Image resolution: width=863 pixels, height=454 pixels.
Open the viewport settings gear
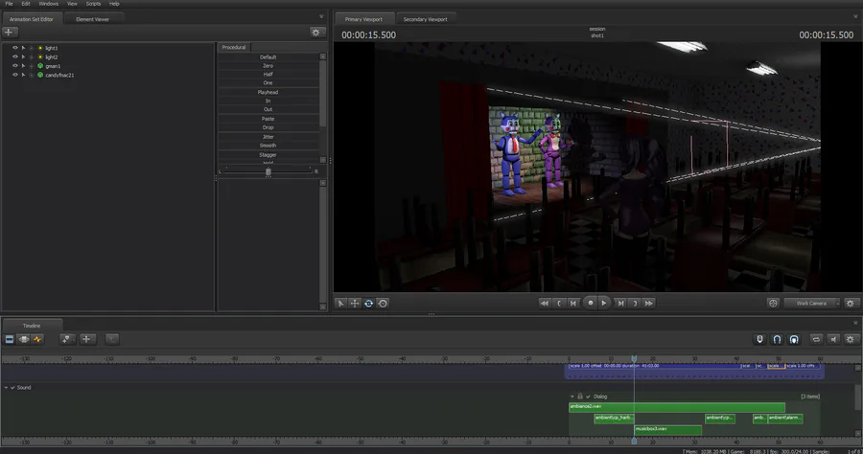tap(851, 303)
